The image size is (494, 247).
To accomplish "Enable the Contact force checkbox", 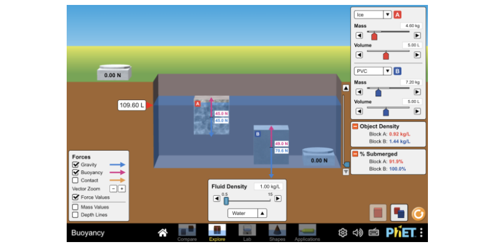I will pos(75,180).
